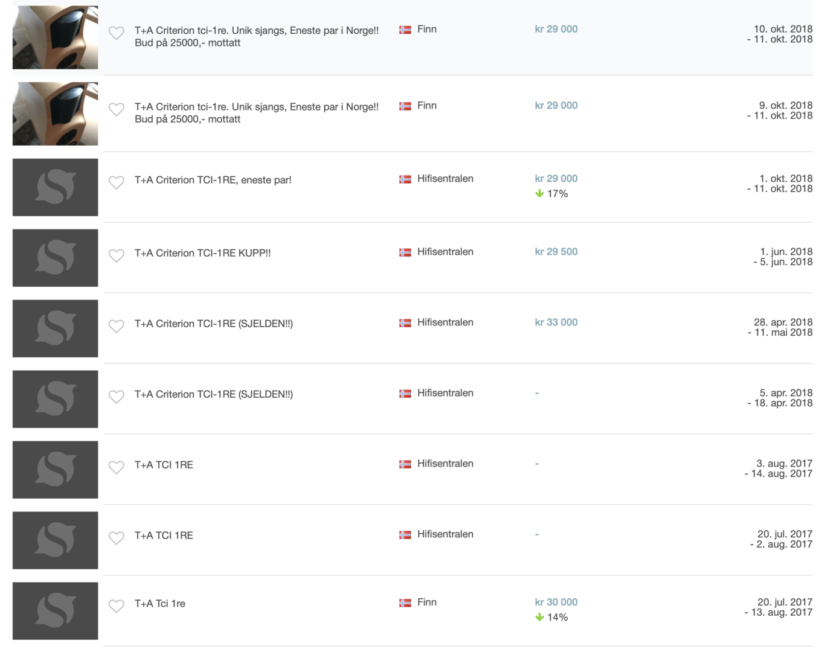The width and height of the screenshot is (827, 652).
Task: Toggle heart for 'TCI-1RE, eneste par!' listing
Action: pyautogui.click(x=117, y=182)
